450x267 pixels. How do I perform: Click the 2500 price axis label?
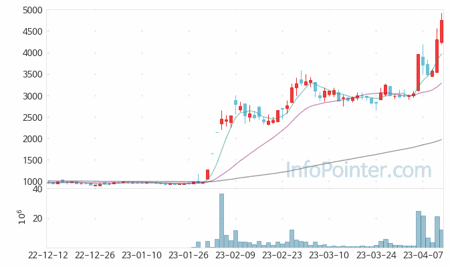pos(33,117)
